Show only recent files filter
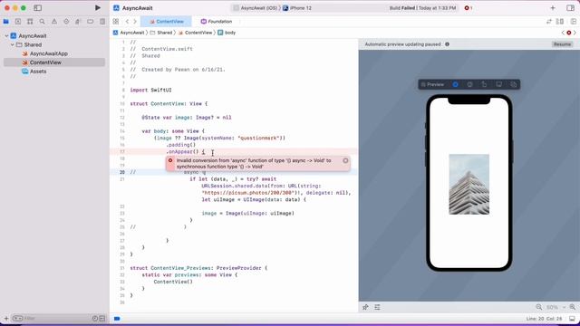Screen dimensions: 580x326 [94, 318]
